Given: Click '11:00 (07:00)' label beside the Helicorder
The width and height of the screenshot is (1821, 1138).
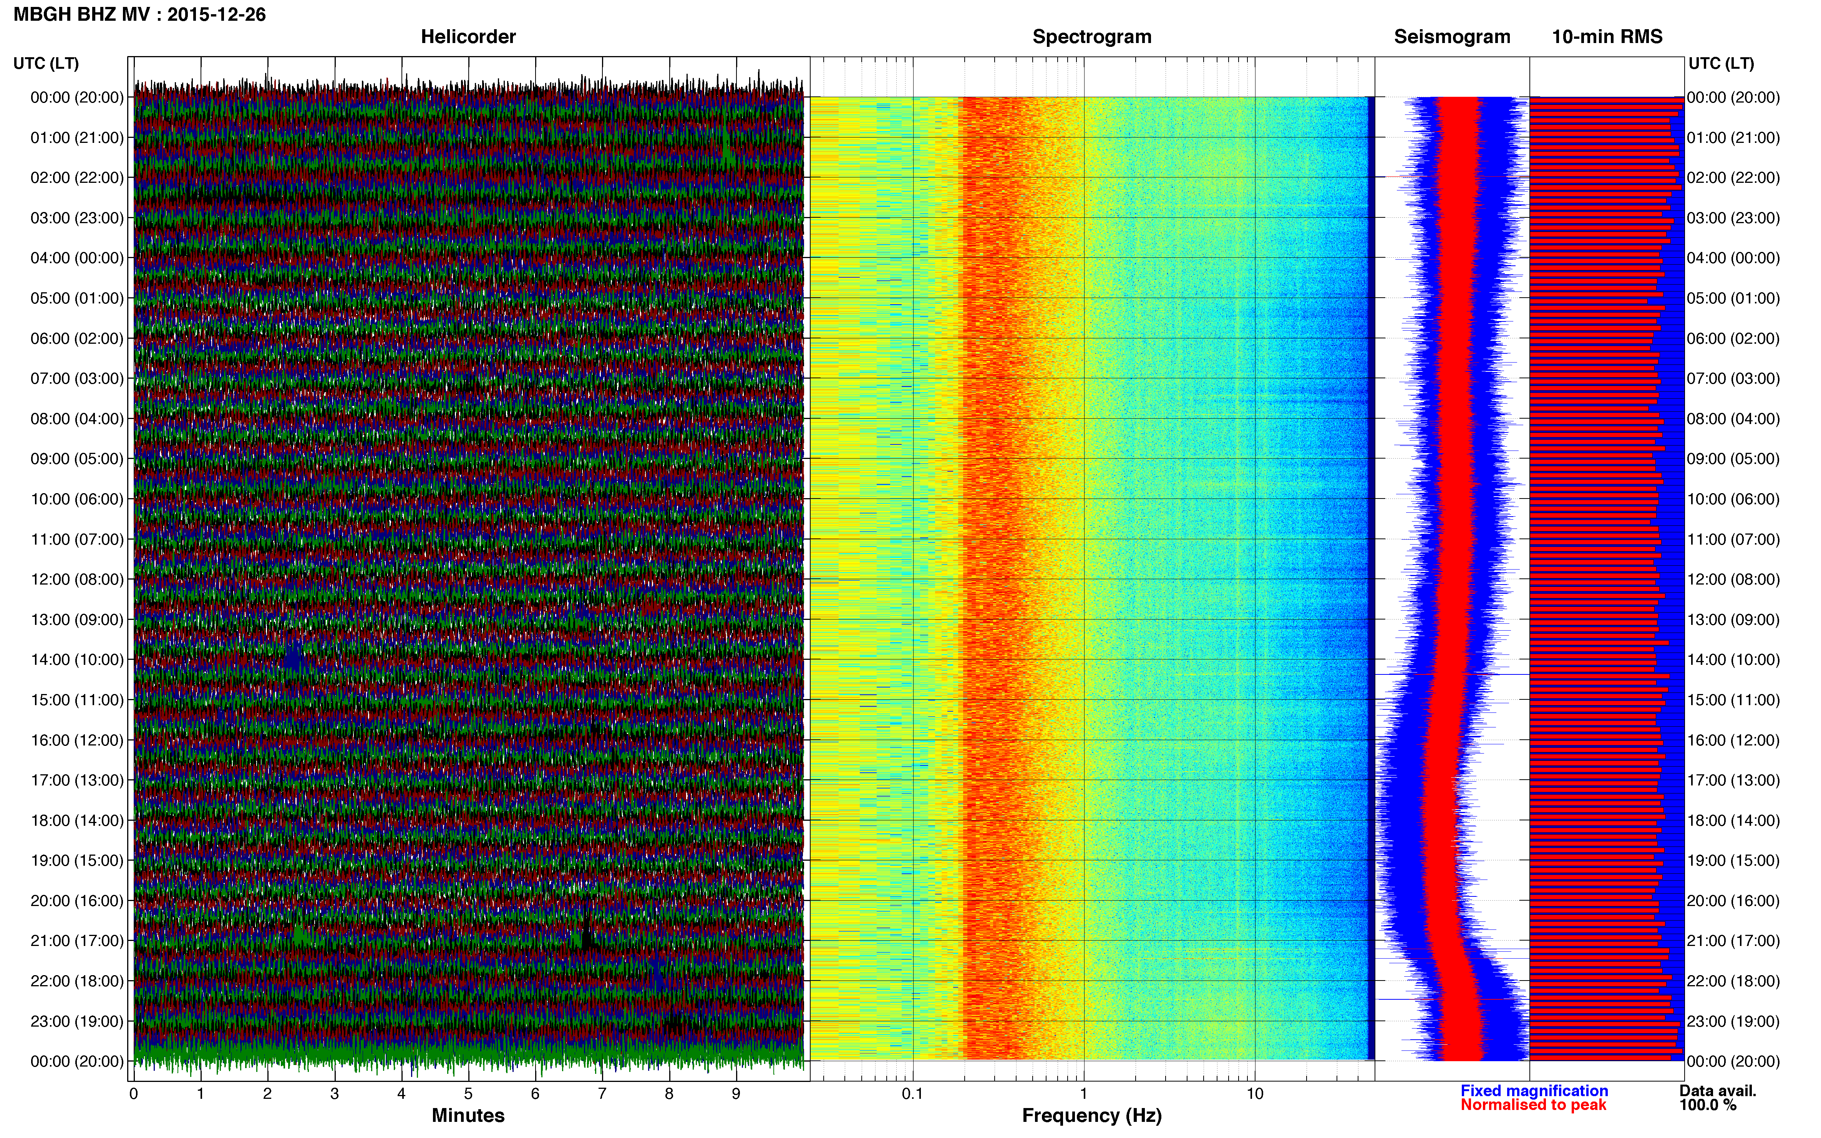Looking at the screenshot, I should pyautogui.click(x=77, y=539).
